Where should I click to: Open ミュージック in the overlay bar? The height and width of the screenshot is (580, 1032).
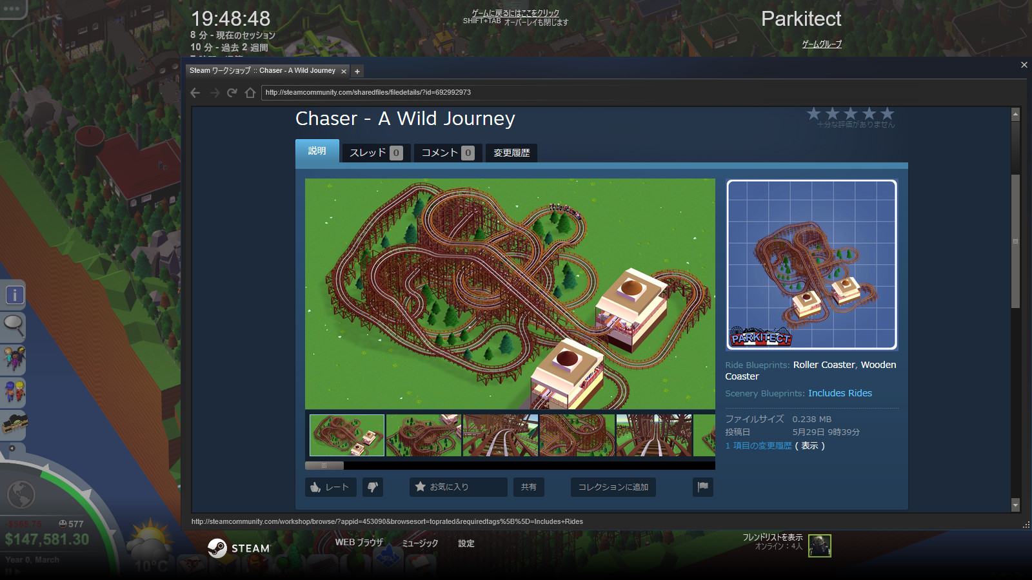(420, 543)
